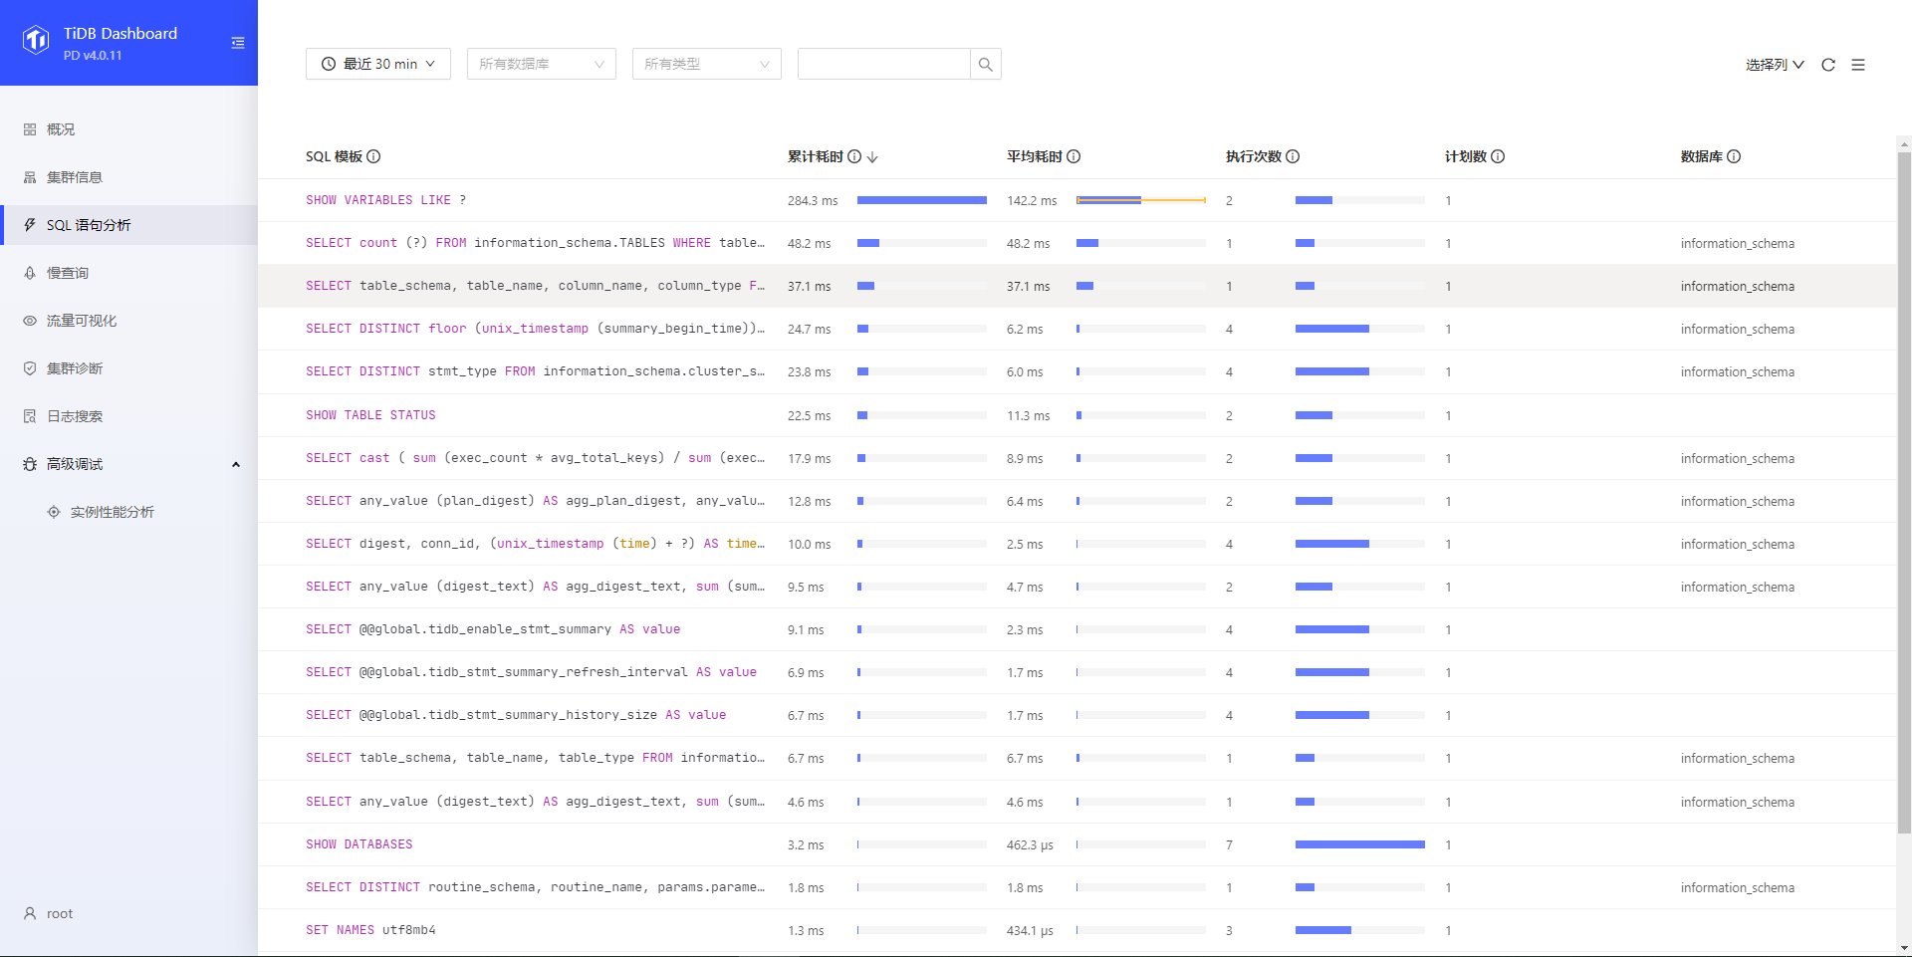Expand the 选择列 column selector
Viewport: 1912px width, 957px height.
pyautogui.click(x=1775, y=65)
